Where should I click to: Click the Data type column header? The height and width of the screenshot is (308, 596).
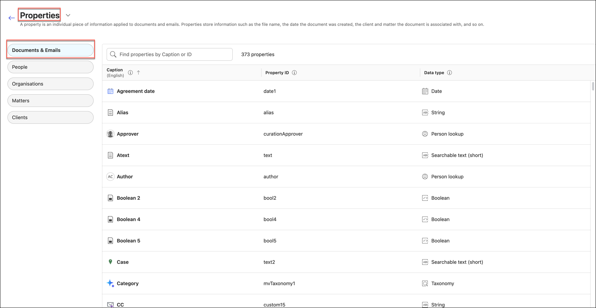pyautogui.click(x=434, y=73)
